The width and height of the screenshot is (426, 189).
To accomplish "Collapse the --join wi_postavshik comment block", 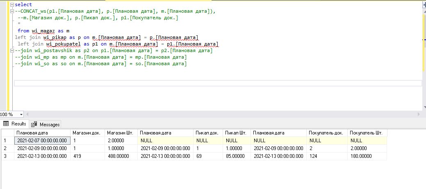I will (11, 50).
